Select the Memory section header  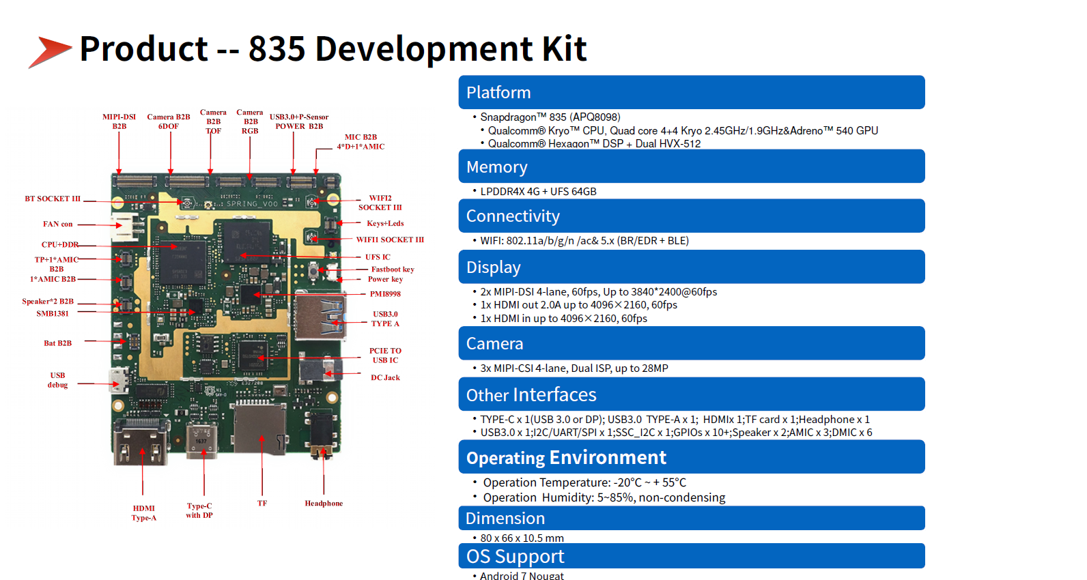point(692,166)
